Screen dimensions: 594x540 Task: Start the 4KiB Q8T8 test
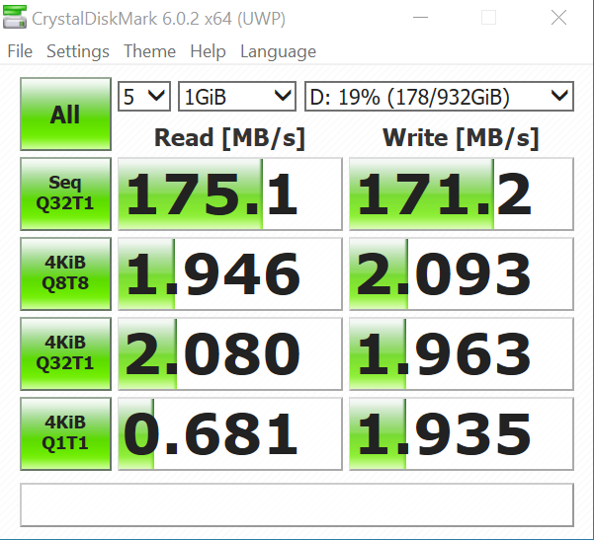click(65, 274)
